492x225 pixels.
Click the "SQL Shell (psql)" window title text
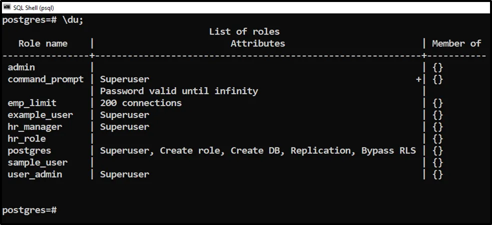pyautogui.click(x=34, y=7)
